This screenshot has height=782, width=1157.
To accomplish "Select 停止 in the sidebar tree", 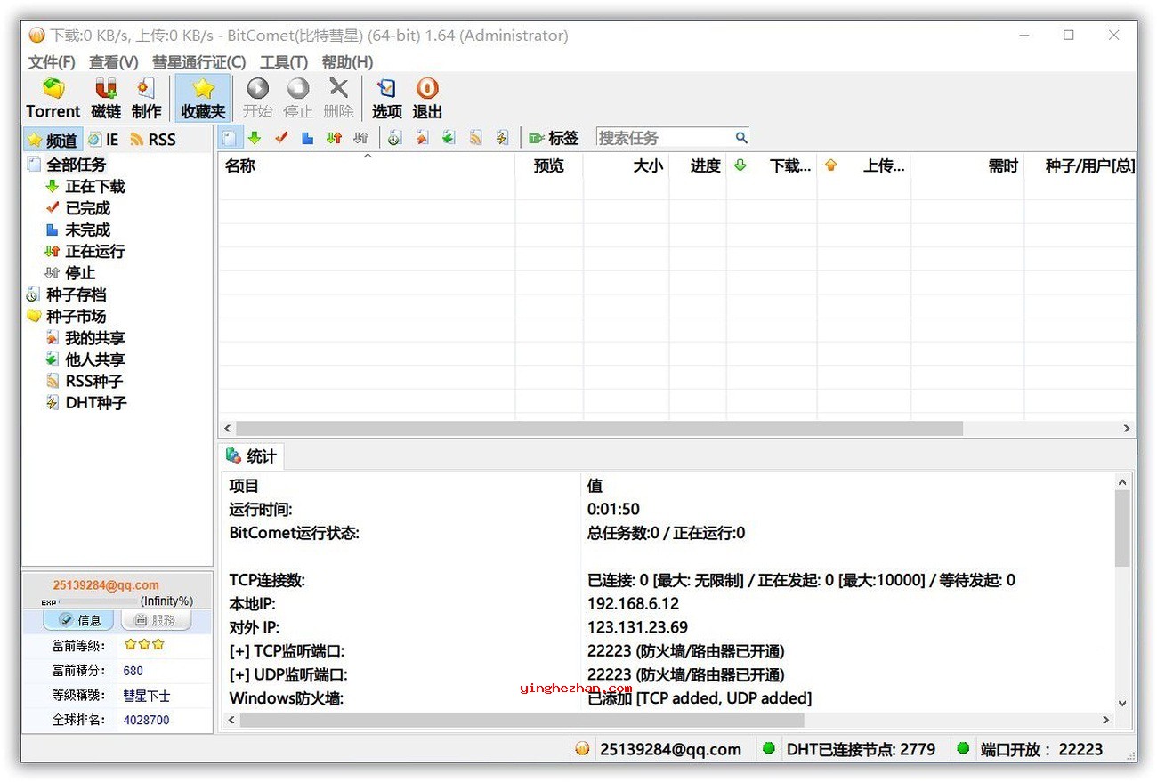I will point(80,273).
